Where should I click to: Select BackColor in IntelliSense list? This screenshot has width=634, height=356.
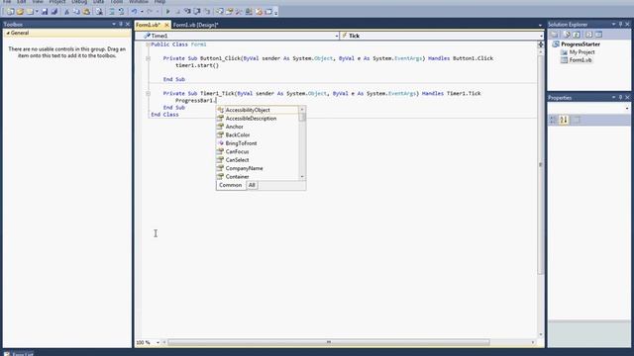click(258, 134)
